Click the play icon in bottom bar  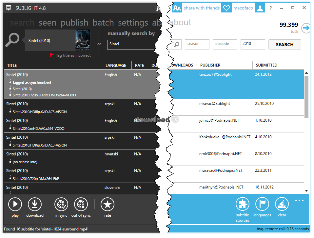point(15,204)
